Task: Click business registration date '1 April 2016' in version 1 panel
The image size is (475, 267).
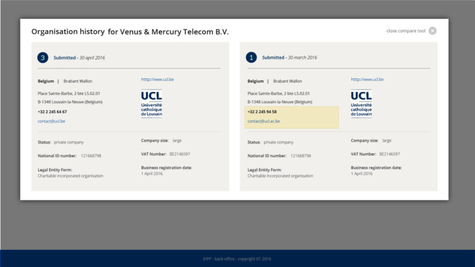Action: [x=361, y=174]
